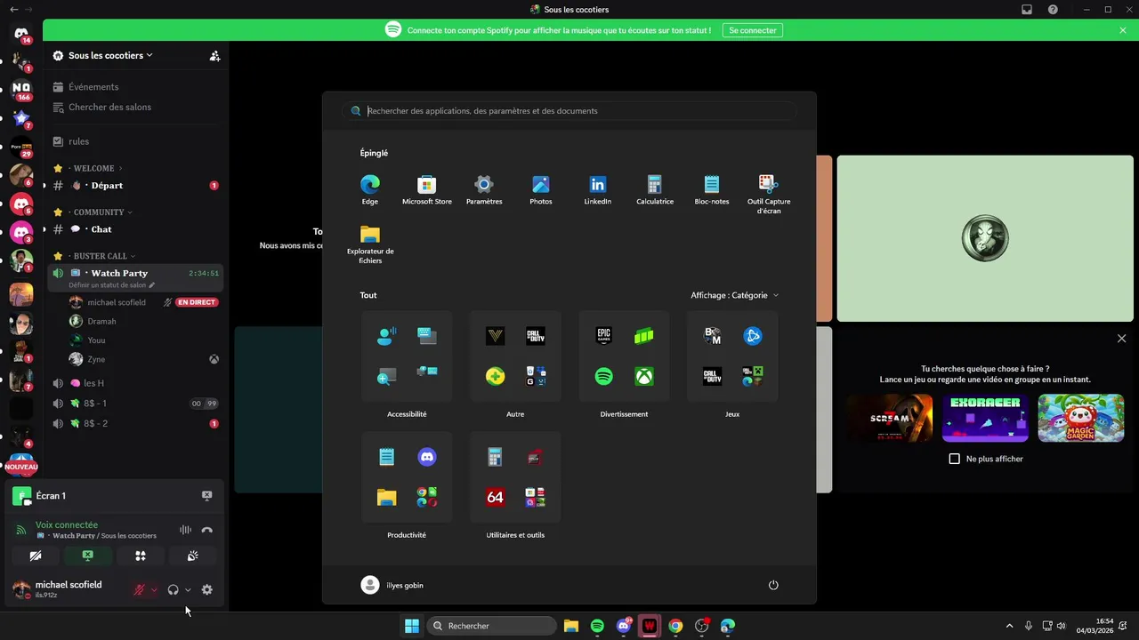Show hidden system tray icons
Image resolution: width=1139 pixels, height=640 pixels.
pos(1009,626)
